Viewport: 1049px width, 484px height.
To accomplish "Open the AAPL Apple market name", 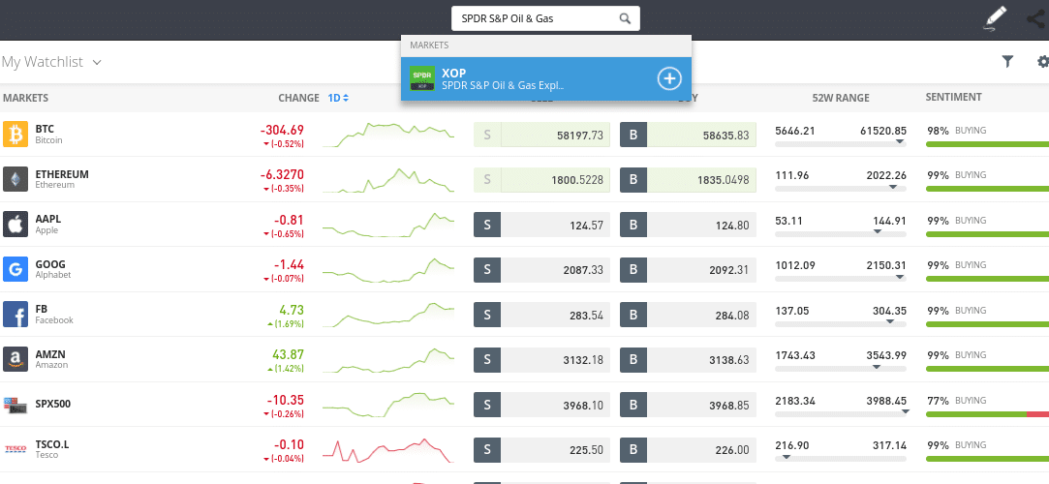I will [48, 224].
